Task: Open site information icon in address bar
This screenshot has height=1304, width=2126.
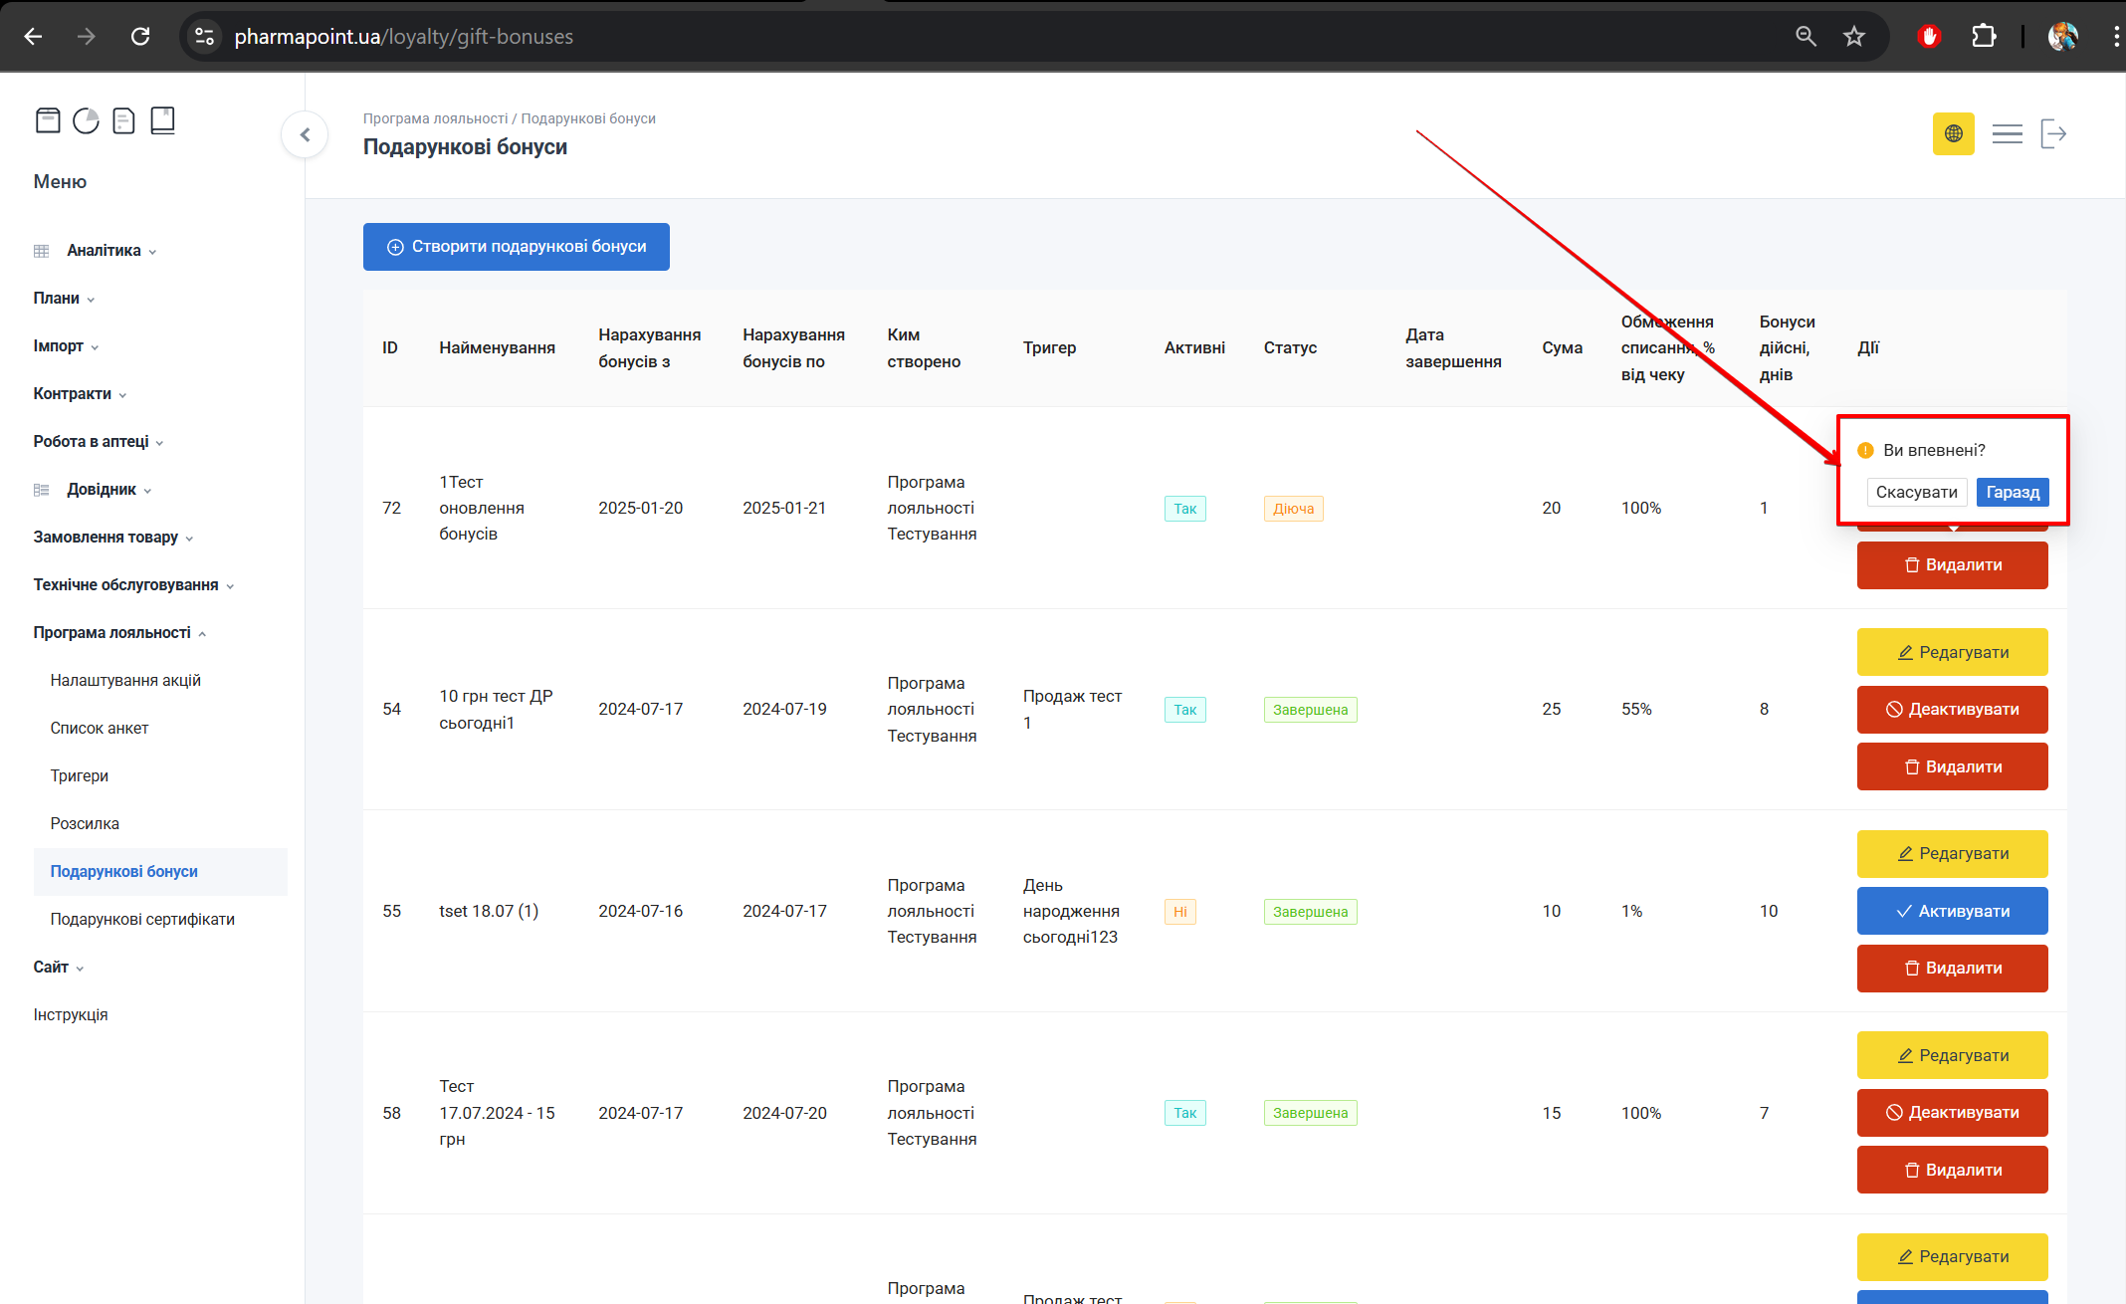Action: pos(204,37)
